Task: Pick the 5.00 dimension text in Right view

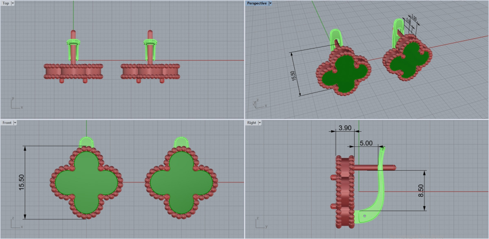Action: tap(366, 143)
